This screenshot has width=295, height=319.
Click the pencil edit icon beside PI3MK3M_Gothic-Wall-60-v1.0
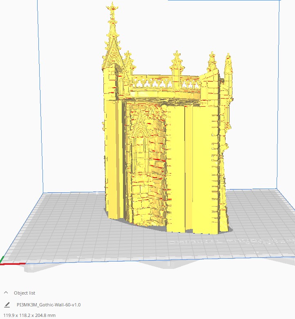(x=7, y=305)
